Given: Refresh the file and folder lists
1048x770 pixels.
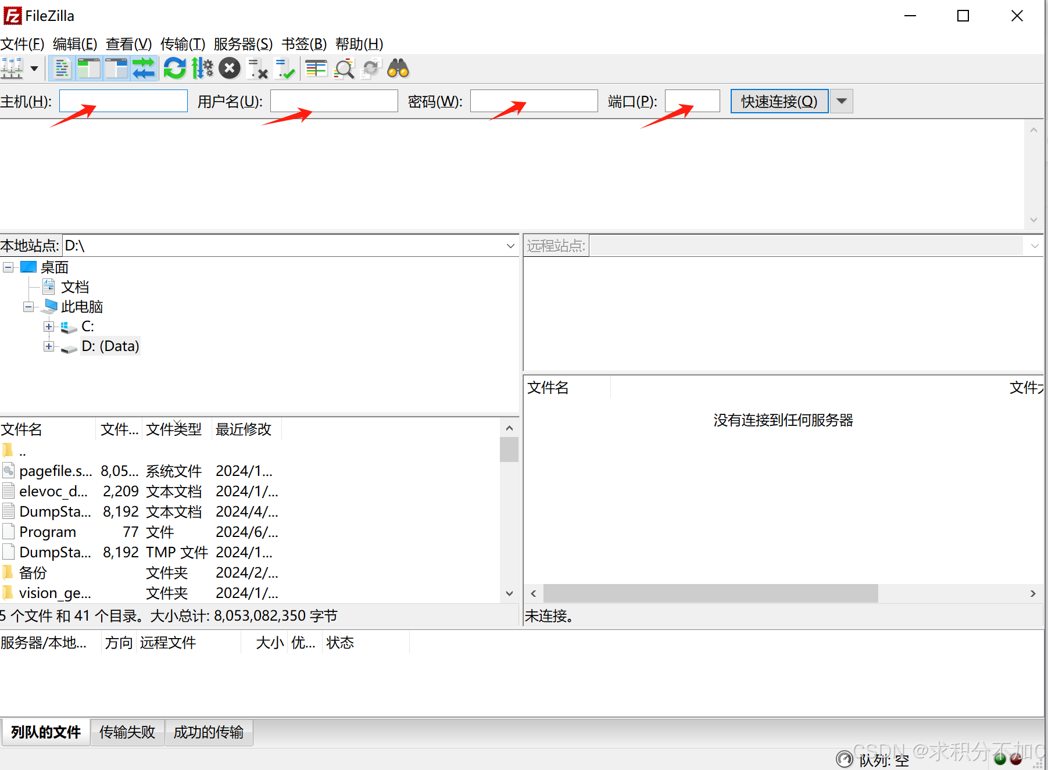Looking at the screenshot, I should click(175, 69).
